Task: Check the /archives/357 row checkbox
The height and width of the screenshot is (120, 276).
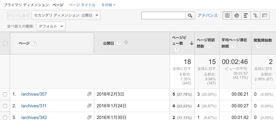Action: (x=5, y=94)
